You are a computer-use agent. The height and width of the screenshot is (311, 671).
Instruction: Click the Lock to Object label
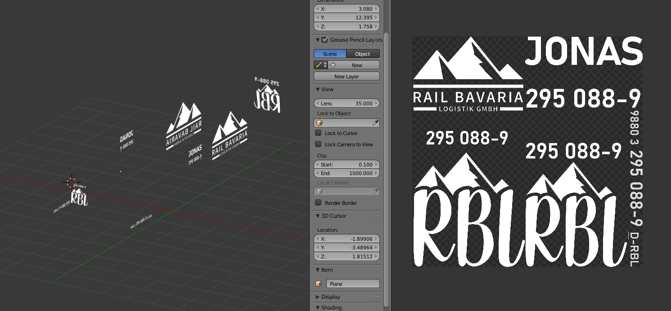334,113
